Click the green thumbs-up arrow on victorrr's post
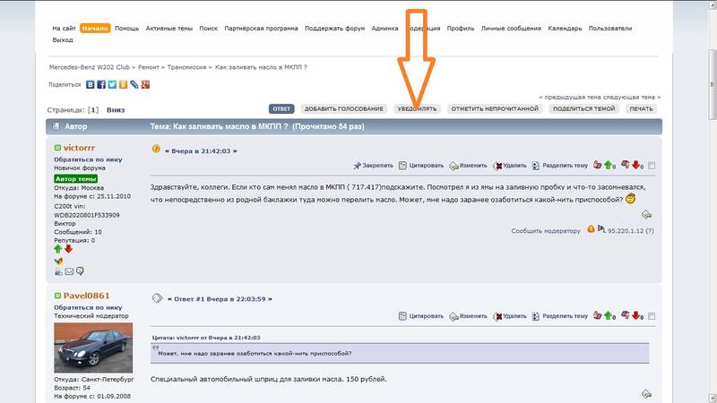Viewport: 717px width, 403px height. click(609, 166)
